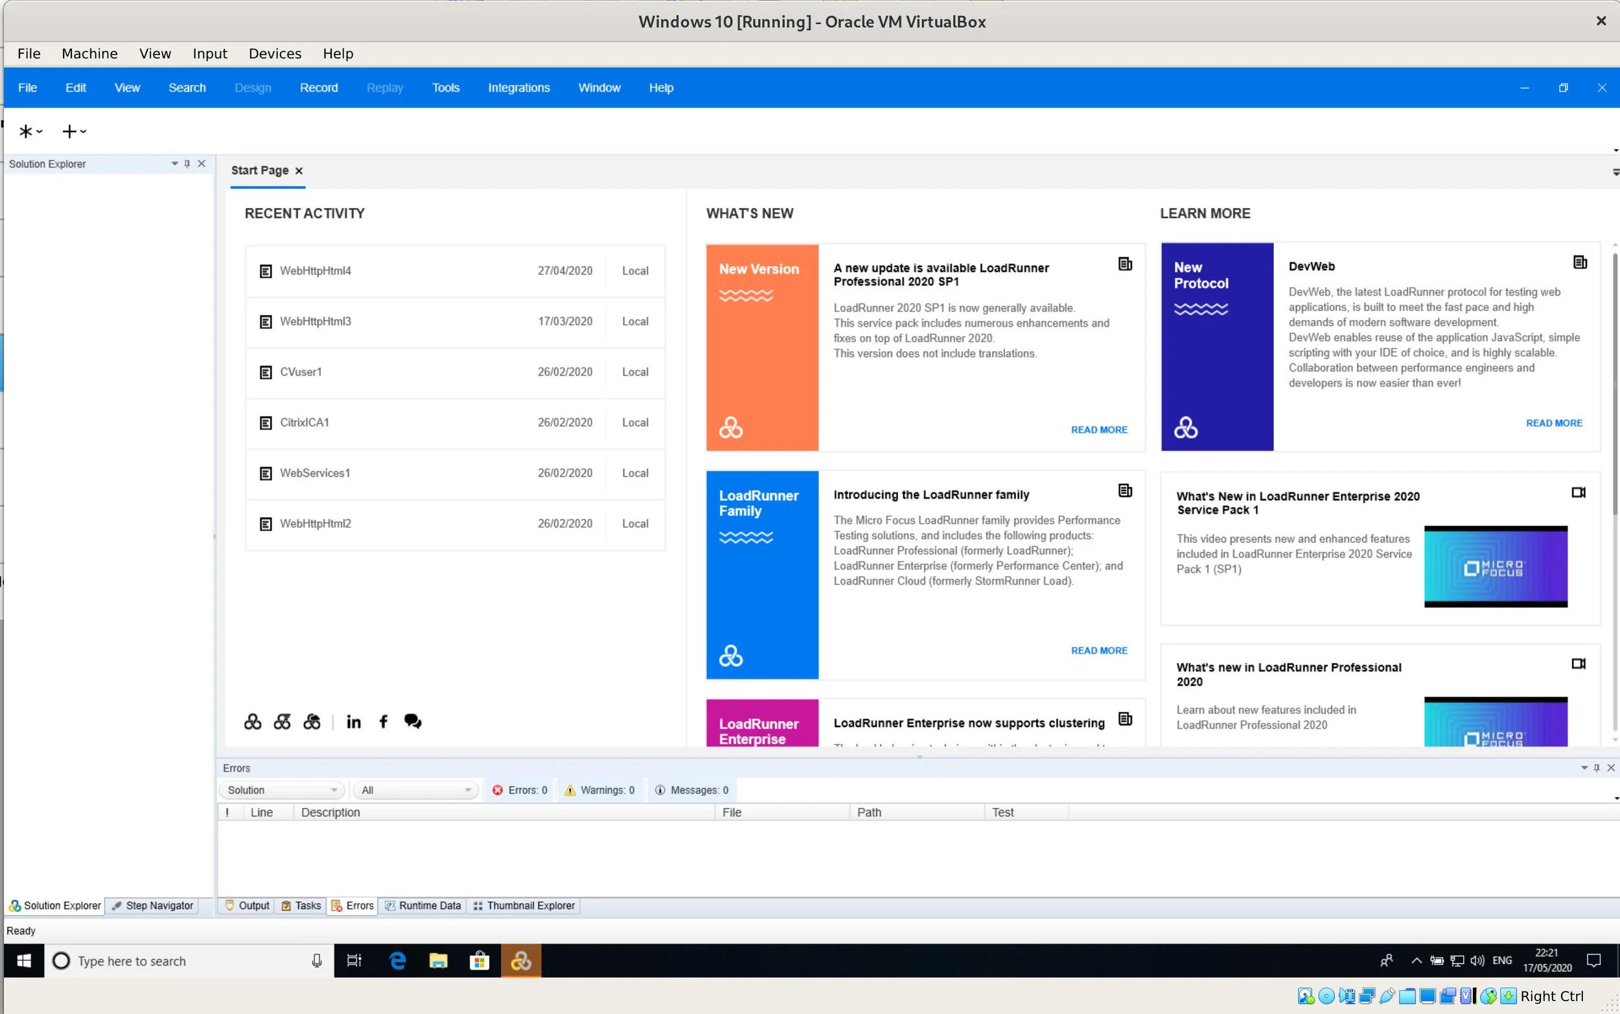The width and height of the screenshot is (1620, 1014).
Task: Switch to the Runtime Data tab
Action: [x=422, y=905]
